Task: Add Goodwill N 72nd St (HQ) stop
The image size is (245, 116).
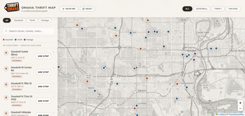Action: (43, 101)
